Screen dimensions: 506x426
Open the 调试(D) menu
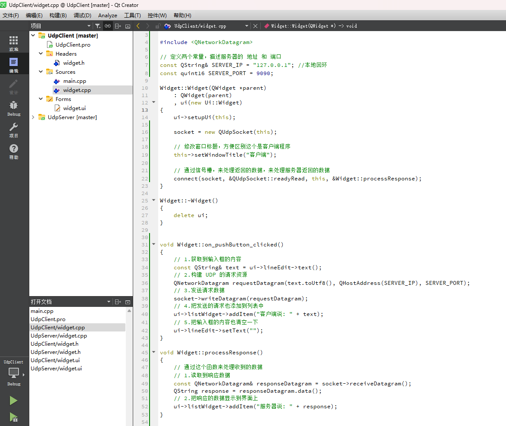click(x=82, y=16)
